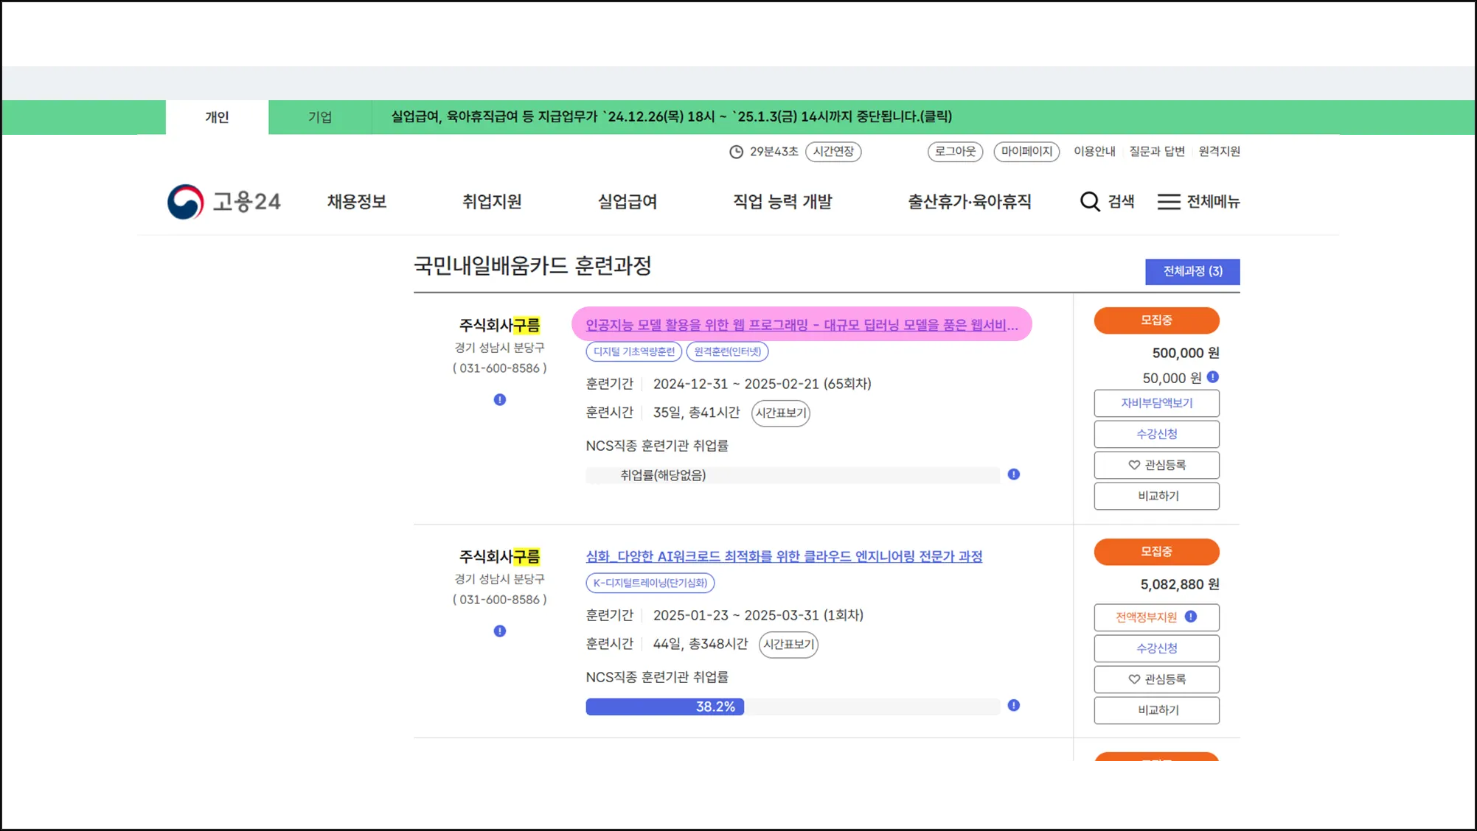Open the highlighted 인공지능 모델 활용 course link
Viewport: 1477px width, 831px height.
802,325
